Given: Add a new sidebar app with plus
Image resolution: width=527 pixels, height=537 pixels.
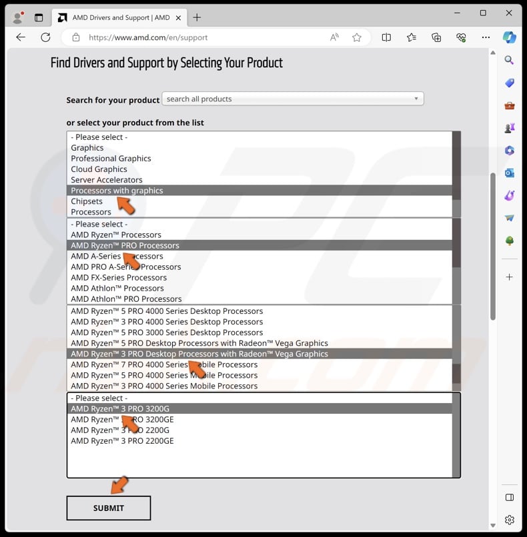Looking at the screenshot, I should pos(510,276).
